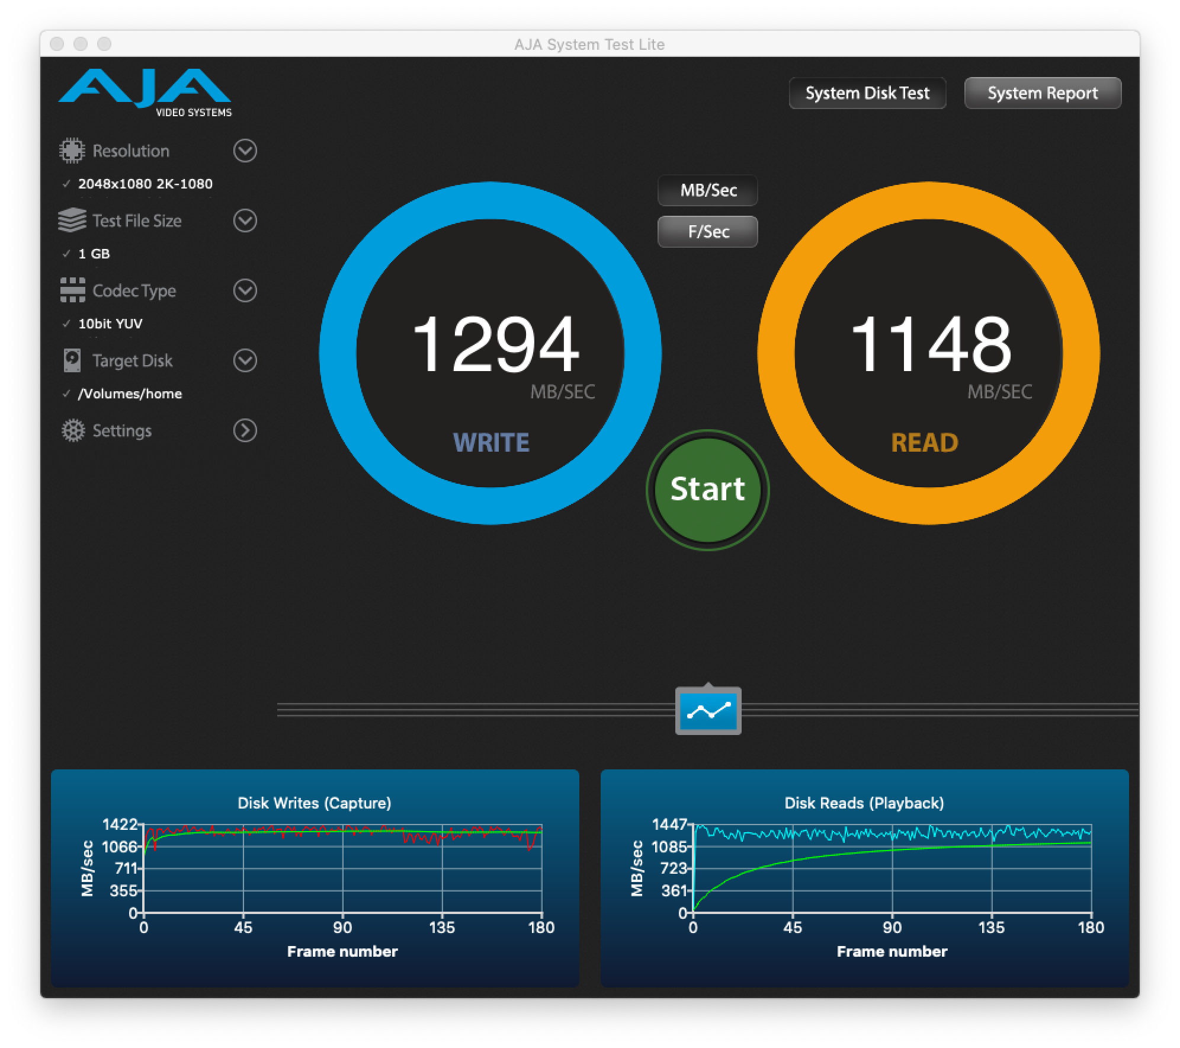Click the Test File Size stack icon
The width and height of the screenshot is (1180, 1048).
point(72,221)
